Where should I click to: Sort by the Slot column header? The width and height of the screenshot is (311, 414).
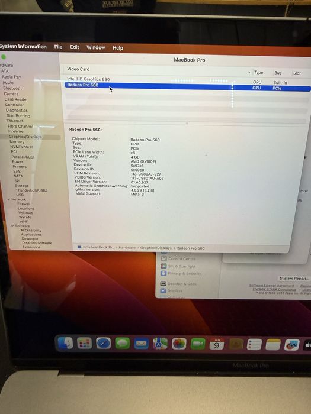297,73
